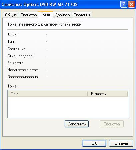Click inside the empty volumes list area
This screenshot has width=136, height=150.
[x=68, y=107]
